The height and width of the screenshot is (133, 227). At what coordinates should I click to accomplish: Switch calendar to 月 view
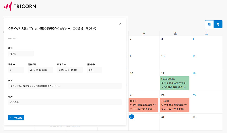[x=218, y=24]
